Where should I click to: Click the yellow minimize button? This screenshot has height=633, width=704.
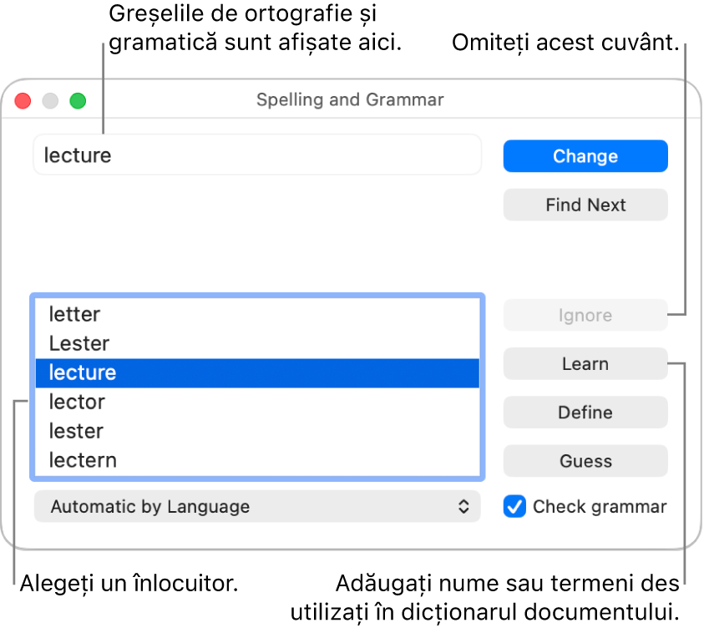click(49, 100)
